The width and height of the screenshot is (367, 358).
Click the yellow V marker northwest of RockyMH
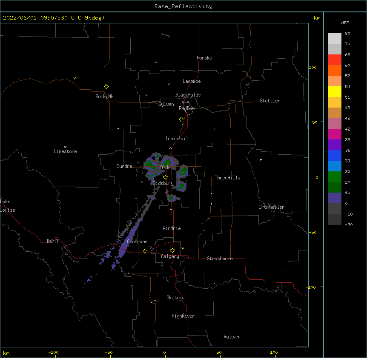click(x=75, y=78)
